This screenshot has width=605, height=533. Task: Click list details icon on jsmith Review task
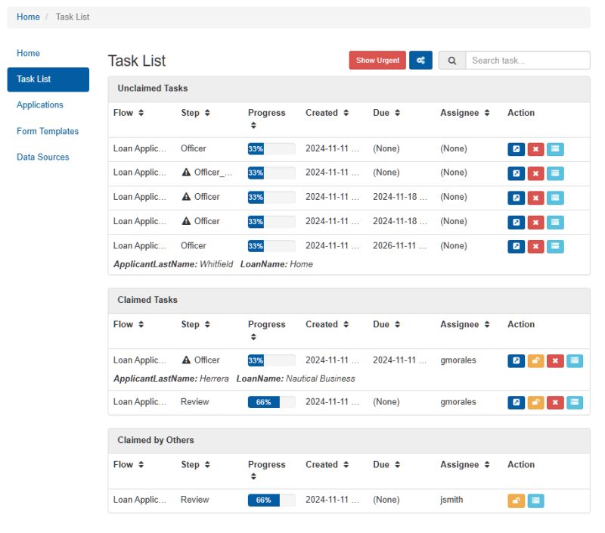[x=535, y=500]
